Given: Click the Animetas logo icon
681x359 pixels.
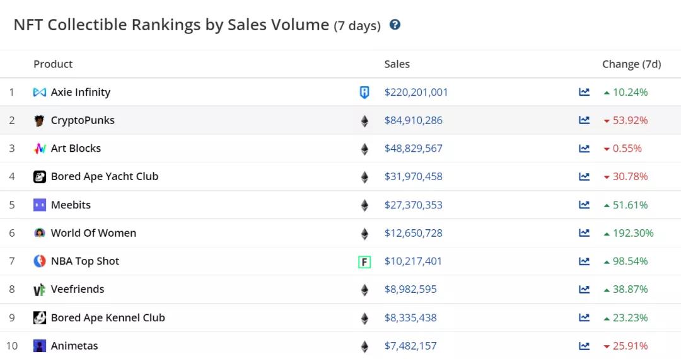Looking at the screenshot, I should click(x=40, y=346).
